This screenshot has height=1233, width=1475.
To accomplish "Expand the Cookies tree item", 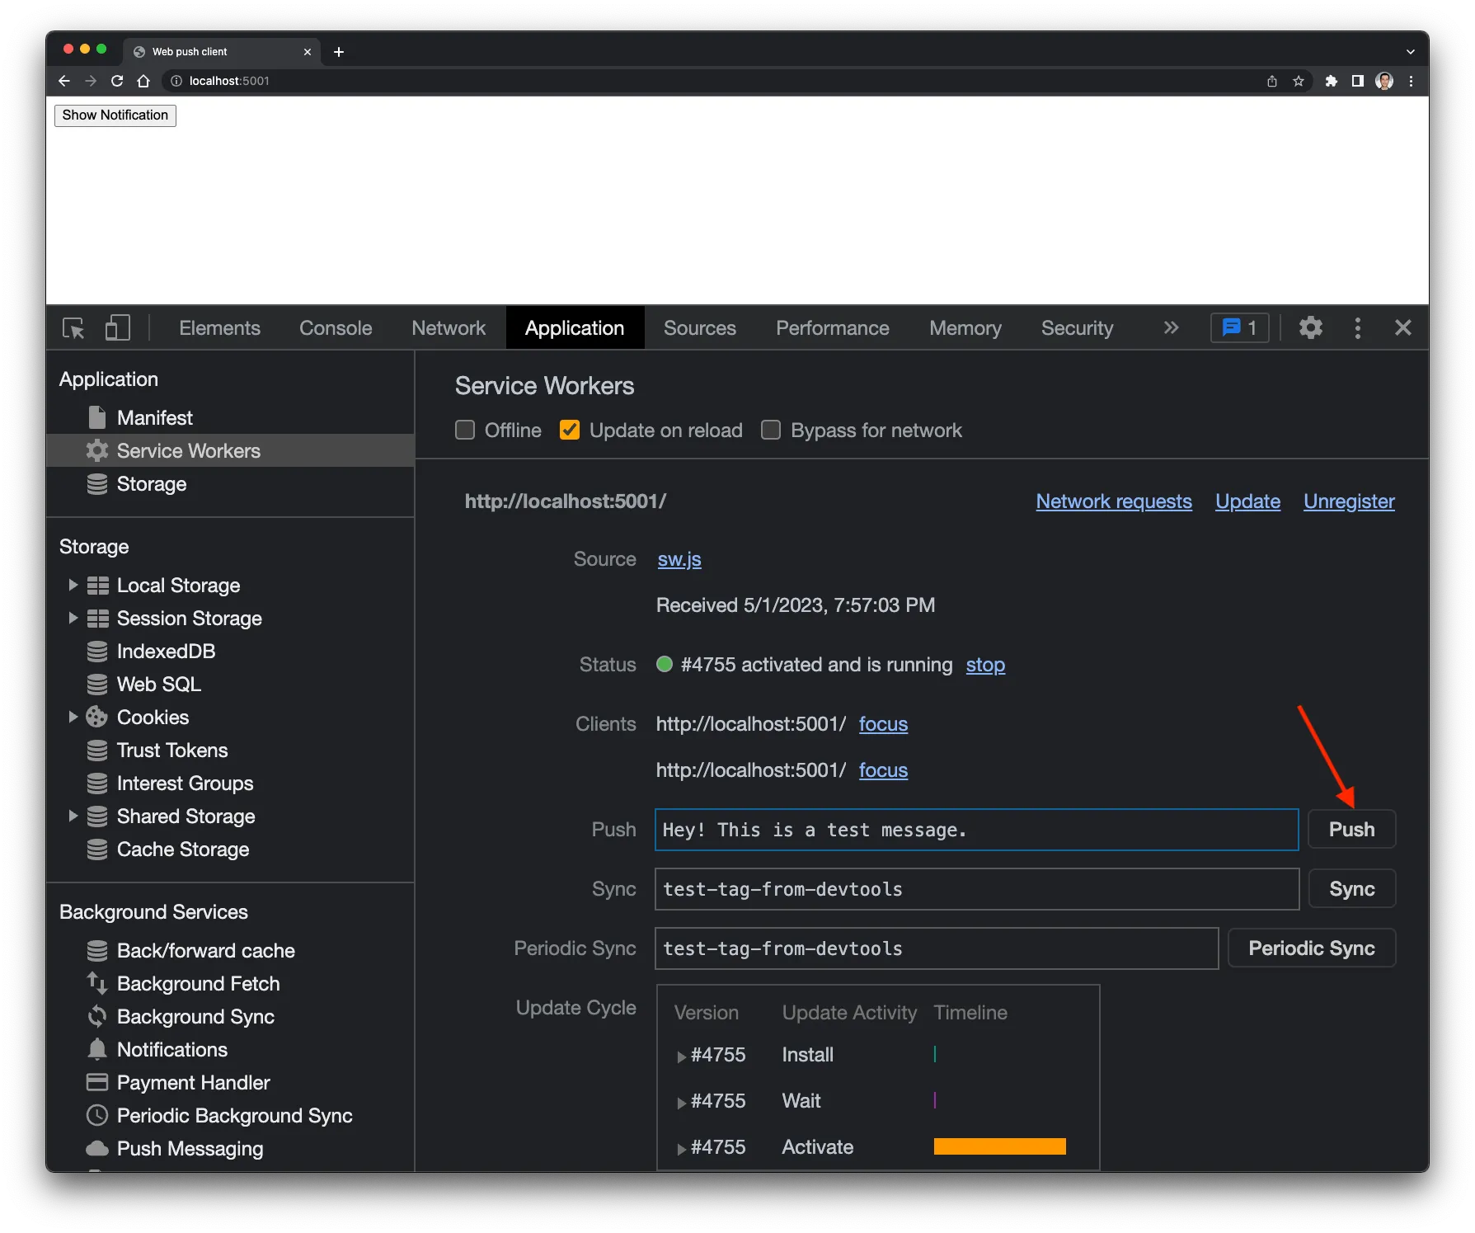I will 73,718.
